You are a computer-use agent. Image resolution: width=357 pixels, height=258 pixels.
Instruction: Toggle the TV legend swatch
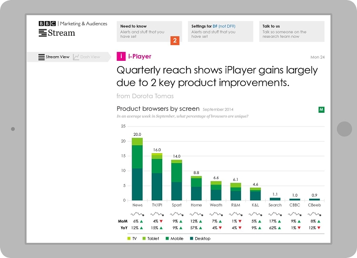[129, 239]
